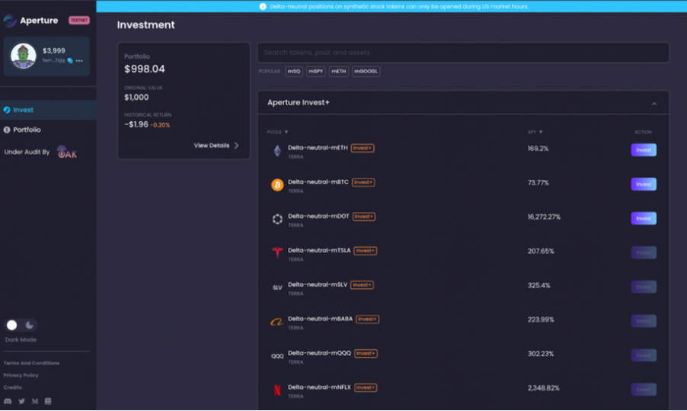Image resolution: width=687 pixels, height=411 pixels.
Task: Select the mGOOGL popular tag
Action: pyautogui.click(x=366, y=72)
